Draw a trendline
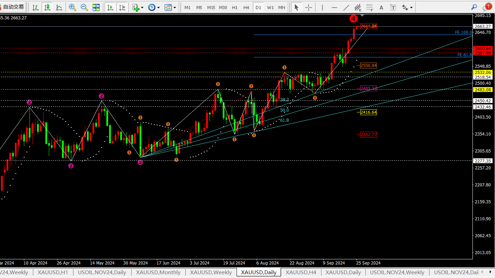Viewport: 495px width, 278px height. tap(346, 7)
